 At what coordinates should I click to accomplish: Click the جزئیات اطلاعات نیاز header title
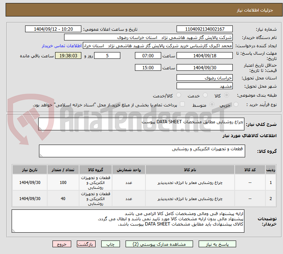pos(255,10)
